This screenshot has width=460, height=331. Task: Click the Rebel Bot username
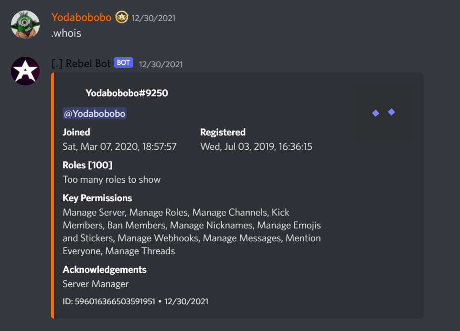[81, 63]
